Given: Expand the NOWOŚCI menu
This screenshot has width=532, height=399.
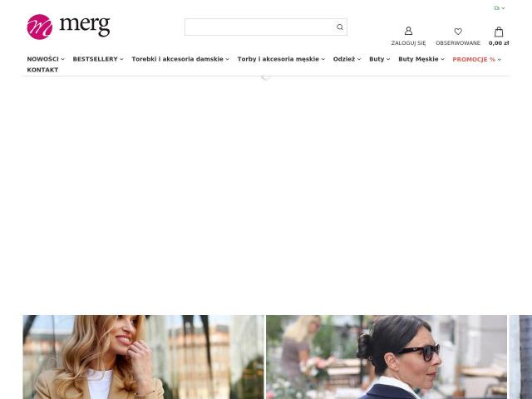Looking at the screenshot, I should pos(46,59).
